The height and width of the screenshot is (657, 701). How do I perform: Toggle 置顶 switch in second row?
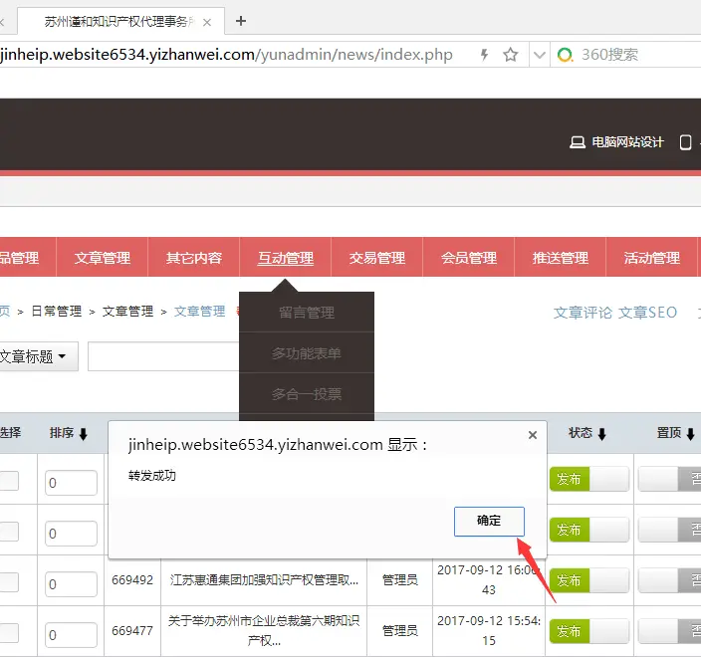[x=670, y=530]
